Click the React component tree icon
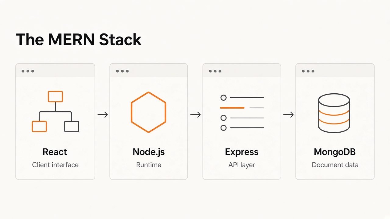This screenshot has height=219, width=390. coord(55,112)
